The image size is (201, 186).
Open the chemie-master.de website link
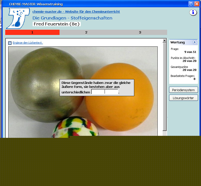(x=76, y=12)
